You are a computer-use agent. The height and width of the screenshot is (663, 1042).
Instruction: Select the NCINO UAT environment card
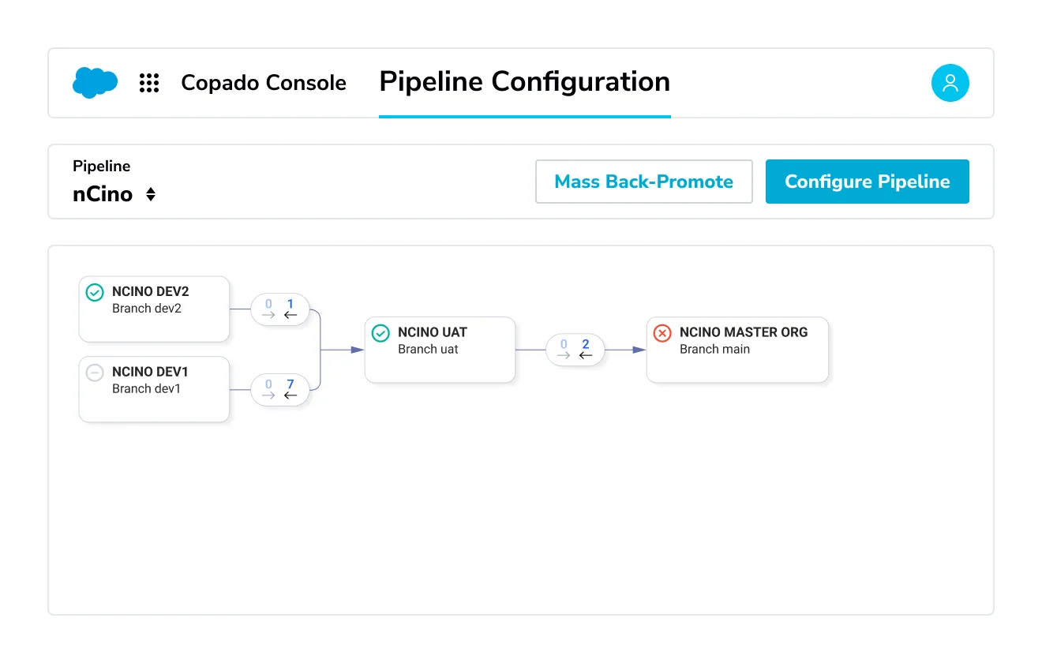tap(440, 350)
